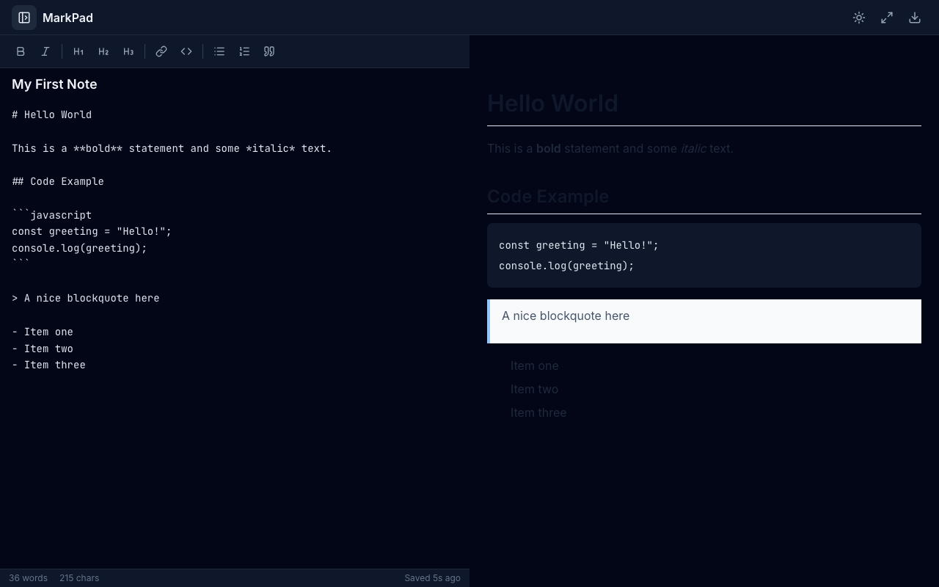
Task: Insert a Heading 2
Action: 103,51
